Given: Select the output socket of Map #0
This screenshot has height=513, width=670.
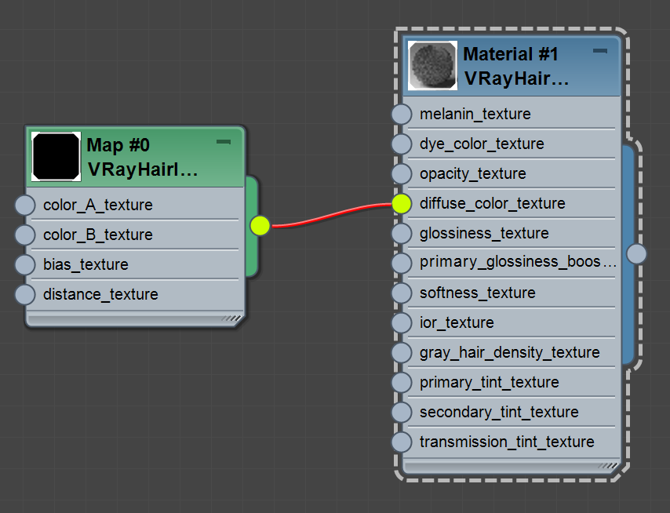Looking at the screenshot, I should pyautogui.click(x=259, y=225).
